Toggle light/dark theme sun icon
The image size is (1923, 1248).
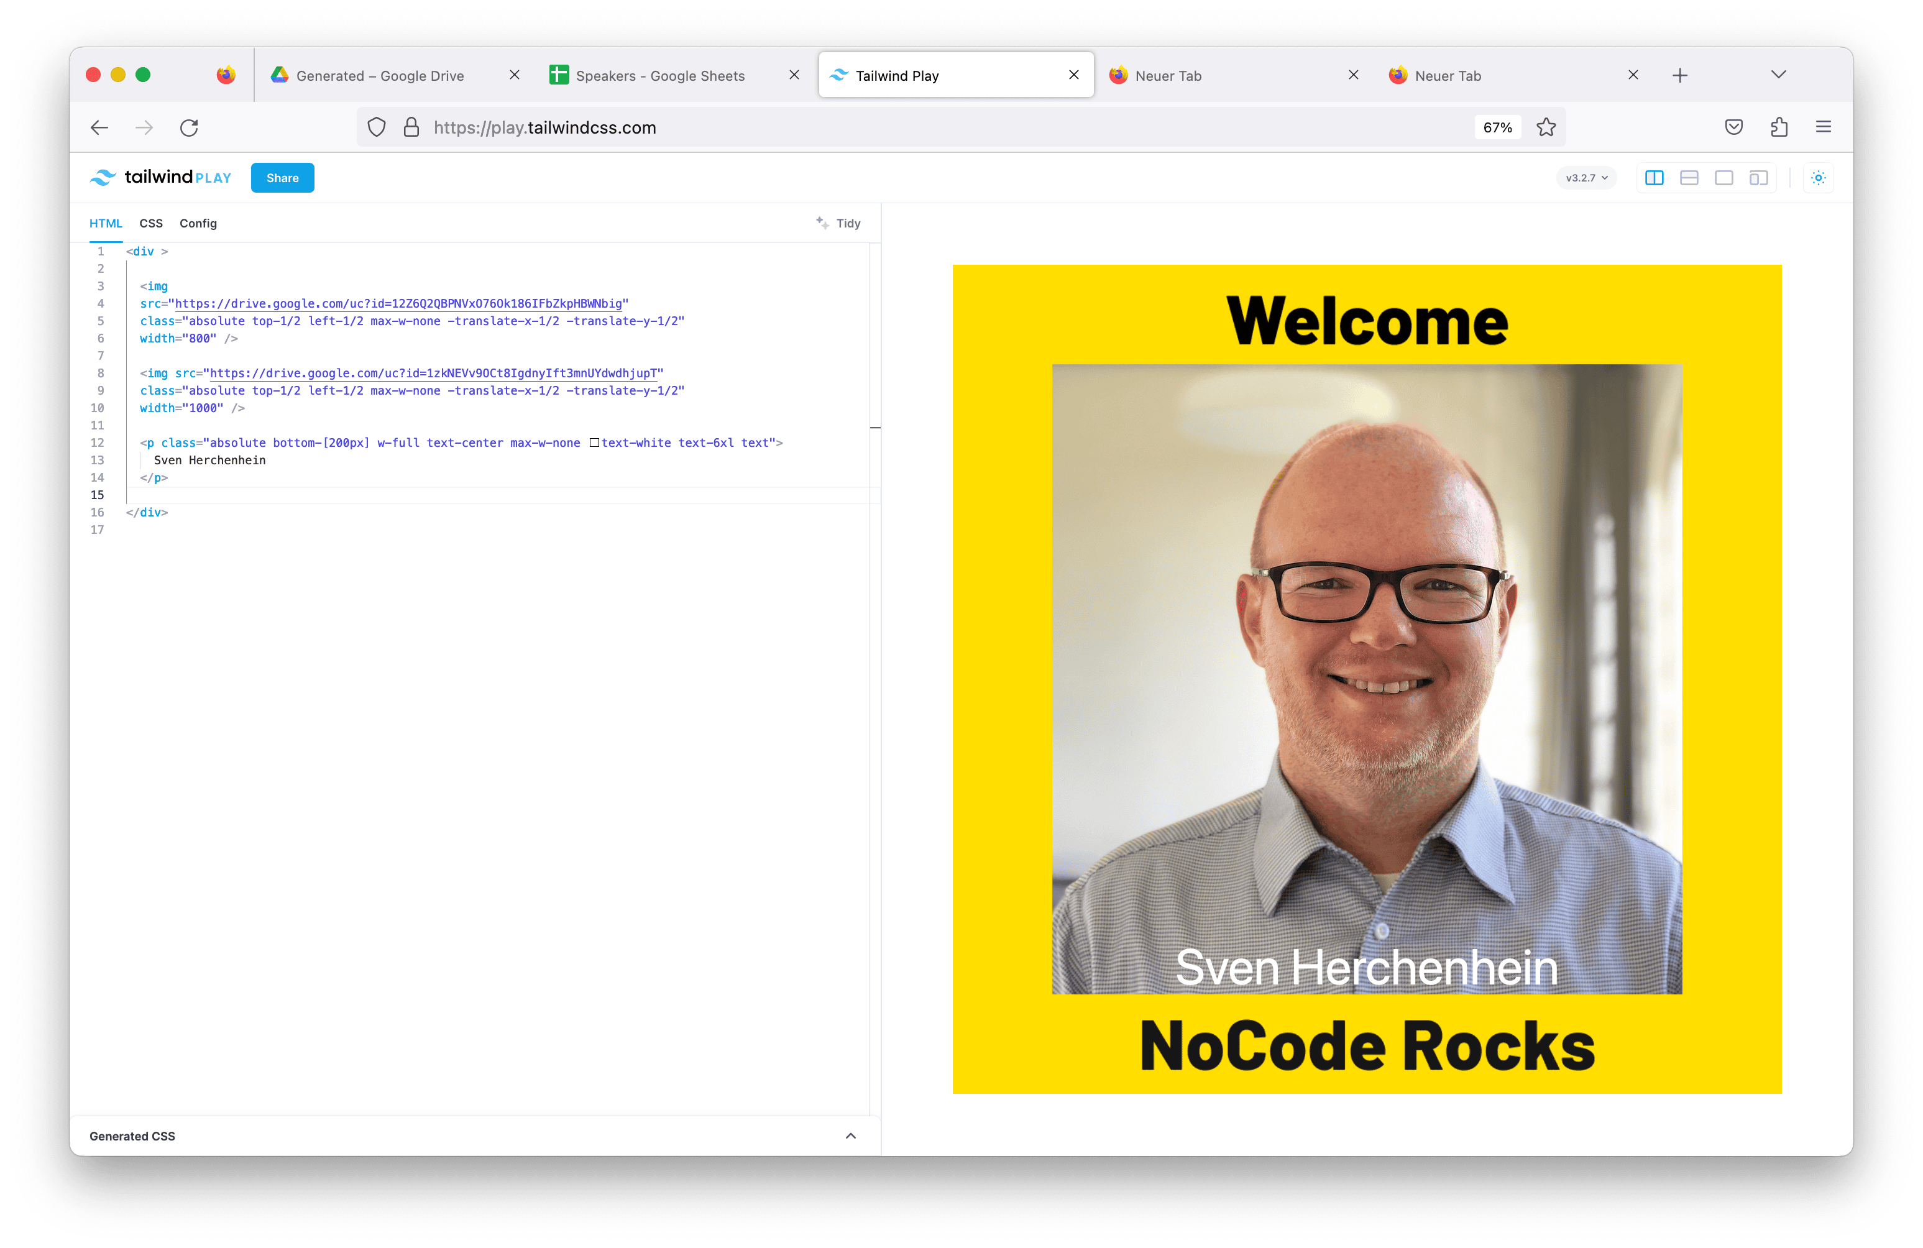[1818, 178]
